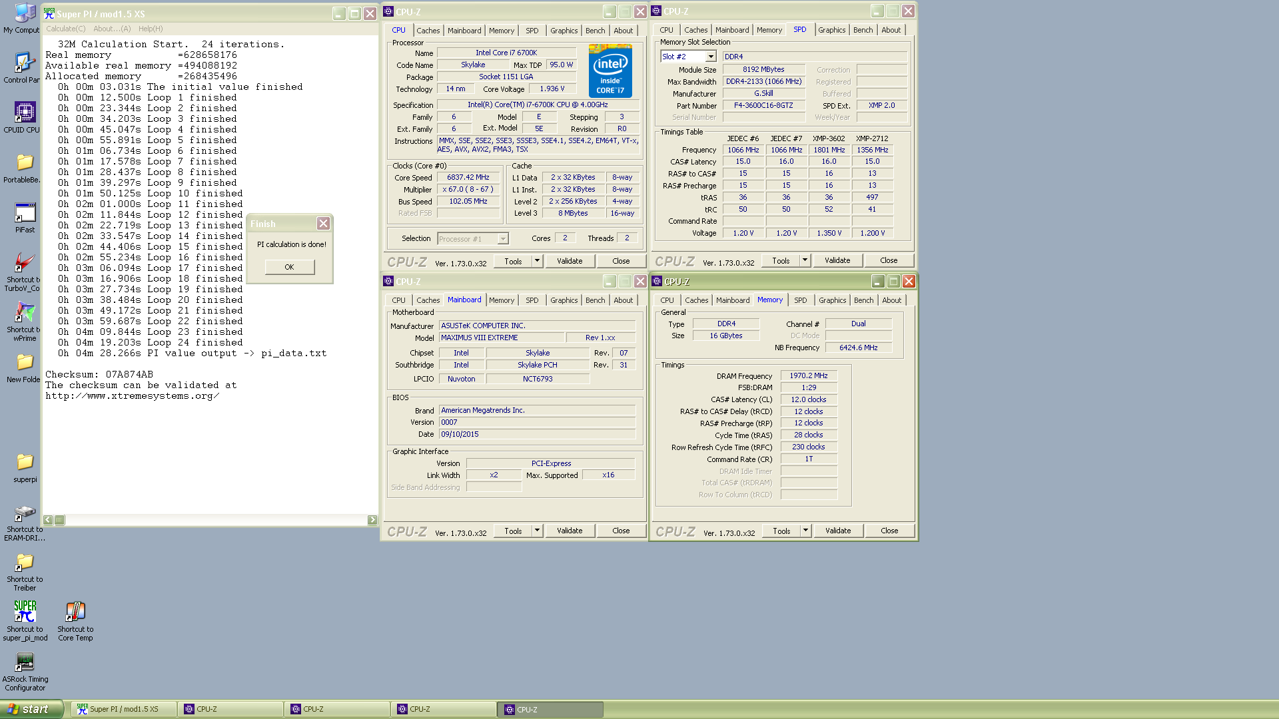Click Close button in Mainboard window
The height and width of the screenshot is (719, 1279).
[x=621, y=531]
